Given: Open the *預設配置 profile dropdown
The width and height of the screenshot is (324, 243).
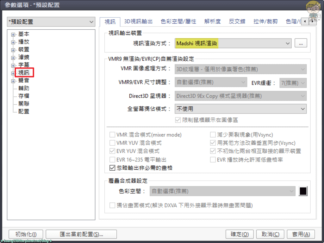Looking at the screenshot, I should 51,22.
